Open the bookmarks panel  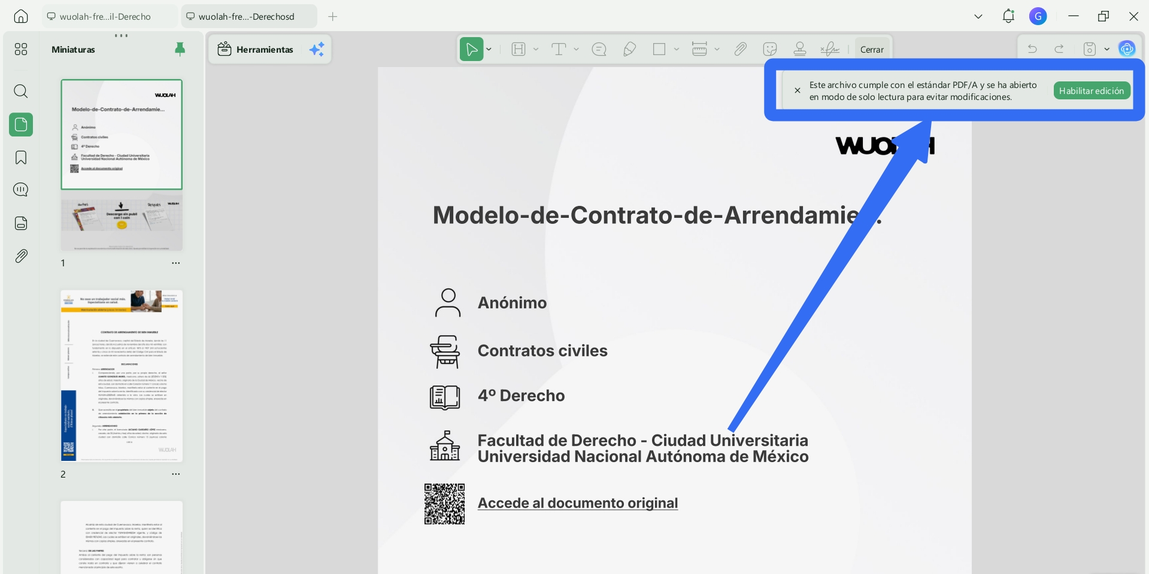click(x=21, y=157)
